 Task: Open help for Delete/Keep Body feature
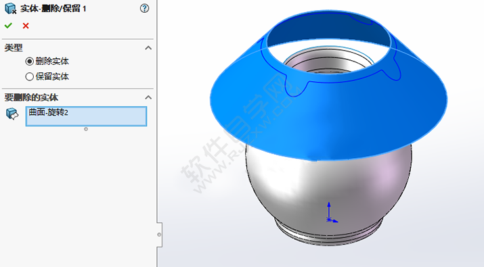(x=144, y=8)
